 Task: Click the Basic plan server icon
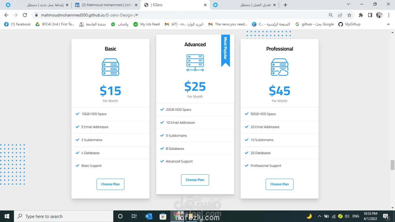point(110,67)
